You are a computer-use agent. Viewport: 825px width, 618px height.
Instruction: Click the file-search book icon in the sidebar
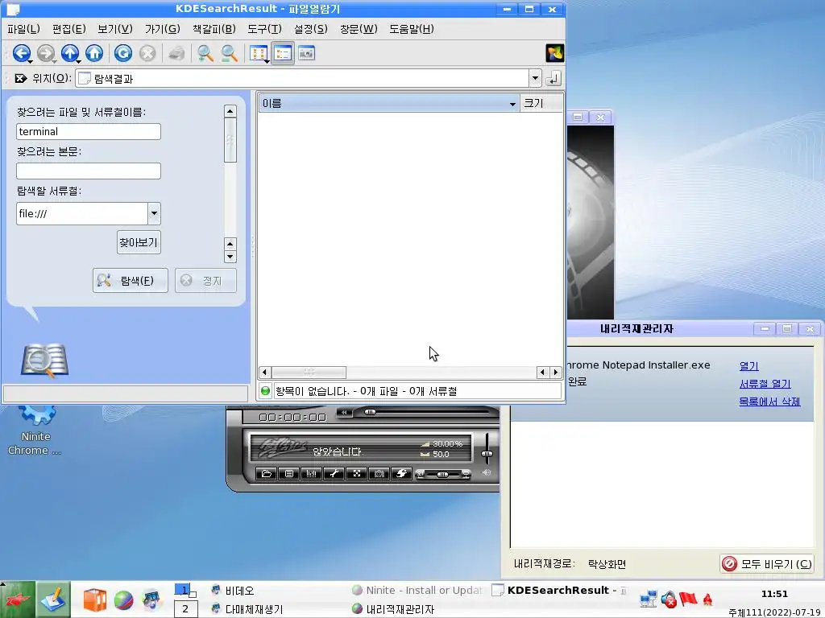click(x=44, y=360)
